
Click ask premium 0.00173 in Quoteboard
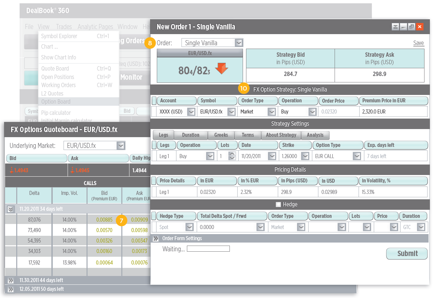[140, 251]
